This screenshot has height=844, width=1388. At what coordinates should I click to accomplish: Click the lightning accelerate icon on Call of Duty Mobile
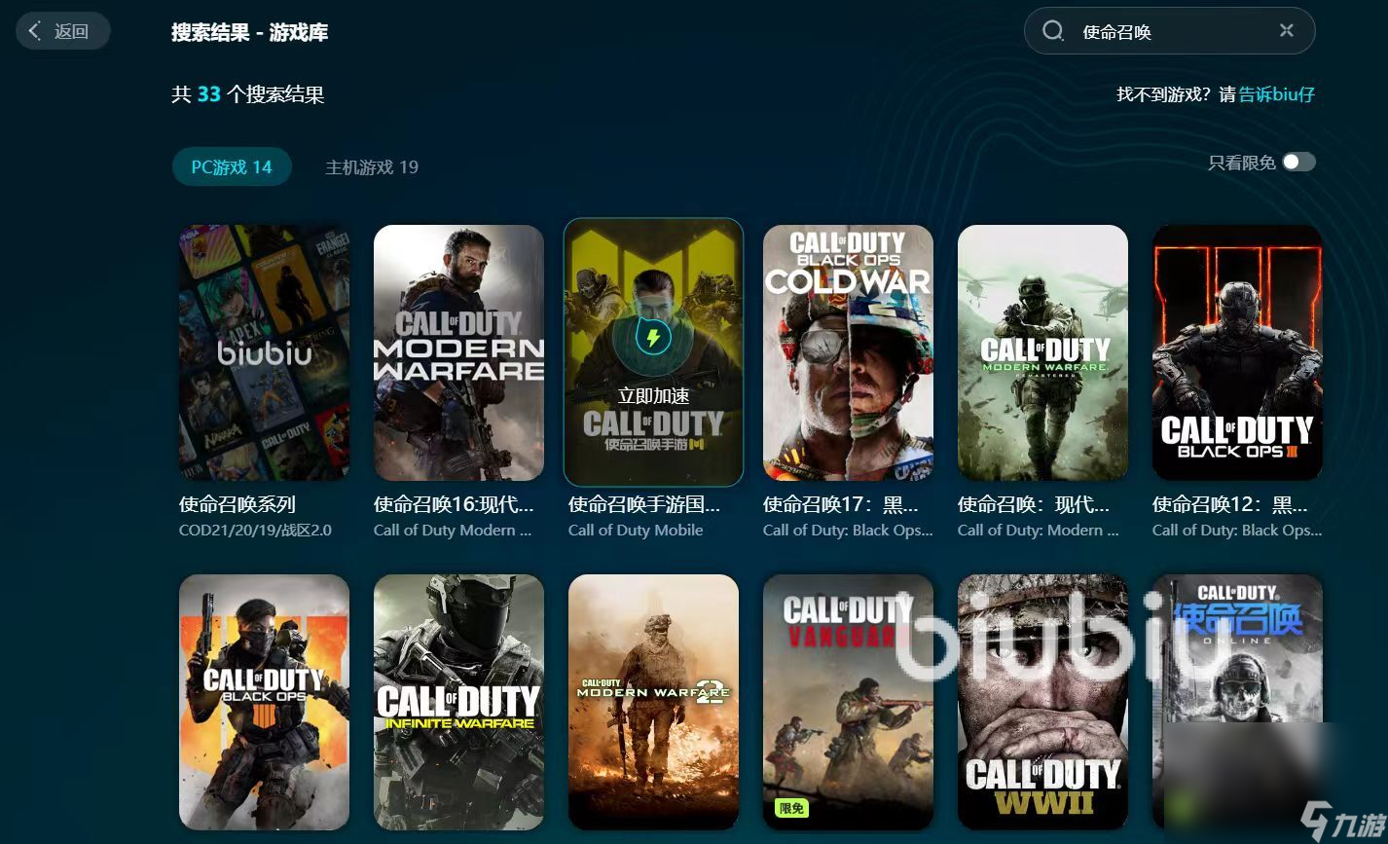pyautogui.click(x=653, y=339)
